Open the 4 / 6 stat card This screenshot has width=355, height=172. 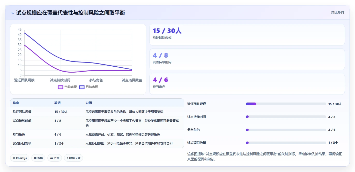[247, 84]
